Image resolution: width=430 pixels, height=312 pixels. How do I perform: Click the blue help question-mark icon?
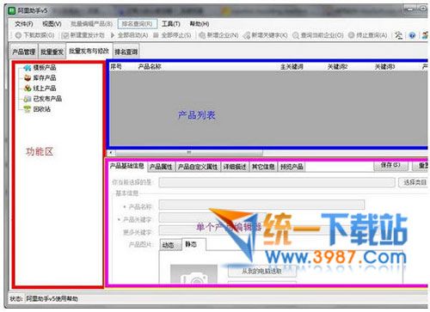point(412,35)
